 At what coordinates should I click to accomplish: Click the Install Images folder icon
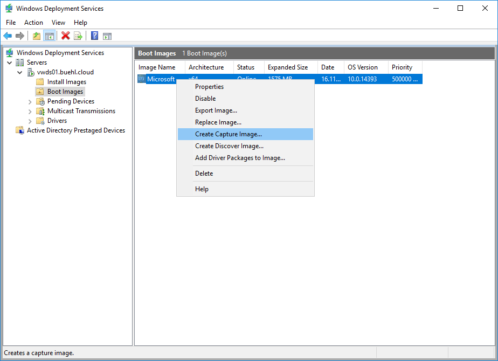point(40,82)
